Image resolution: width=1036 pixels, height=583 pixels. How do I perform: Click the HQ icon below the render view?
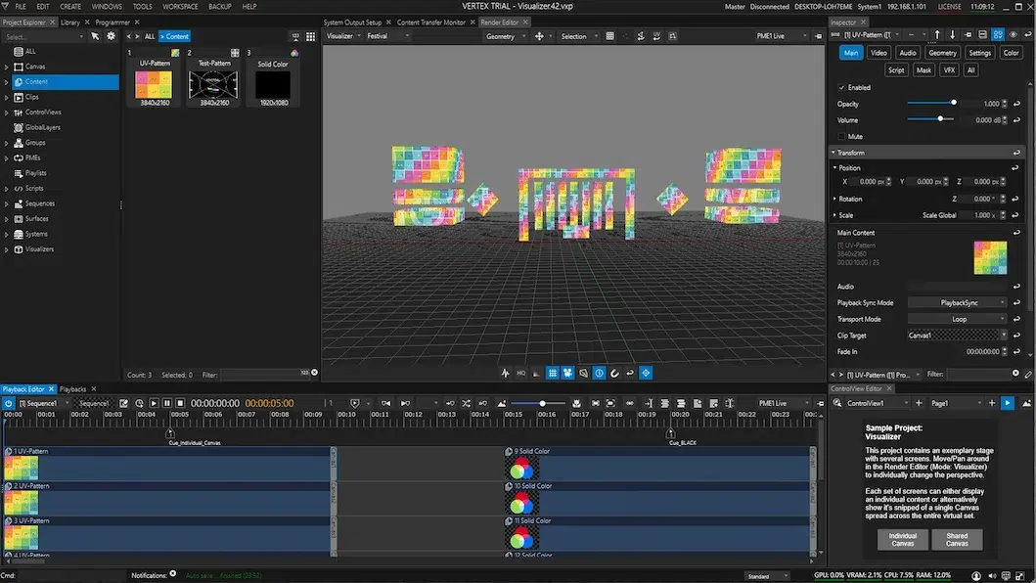pyautogui.click(x=520, y=373)
